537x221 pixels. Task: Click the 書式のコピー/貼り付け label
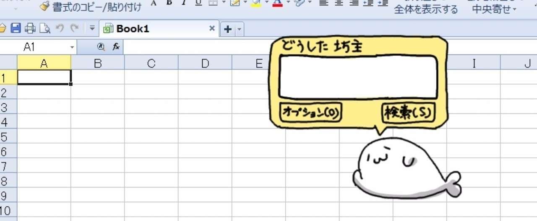pos(97,7)
